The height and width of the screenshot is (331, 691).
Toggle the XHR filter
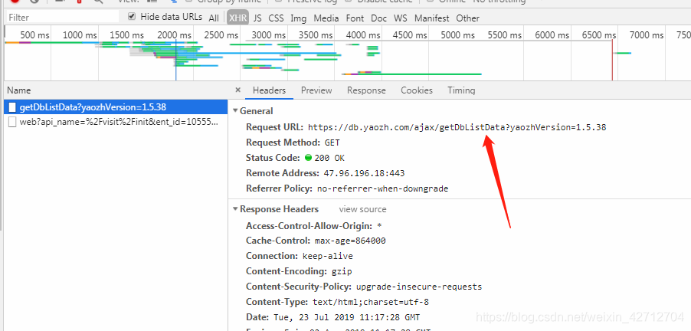[237, 18]
